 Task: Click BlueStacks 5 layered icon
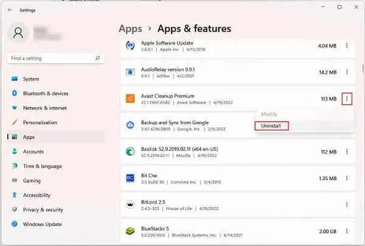(130, 231)
